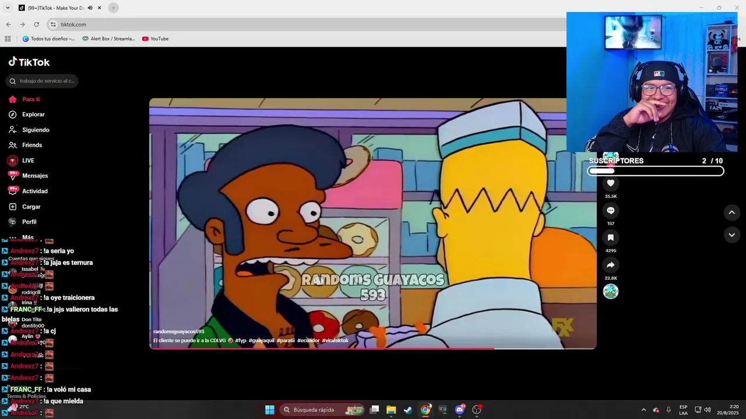The width and height of the screenshot is (746, 419).
Task: Click the #viraltiktok hashtag
Action: 335,340
